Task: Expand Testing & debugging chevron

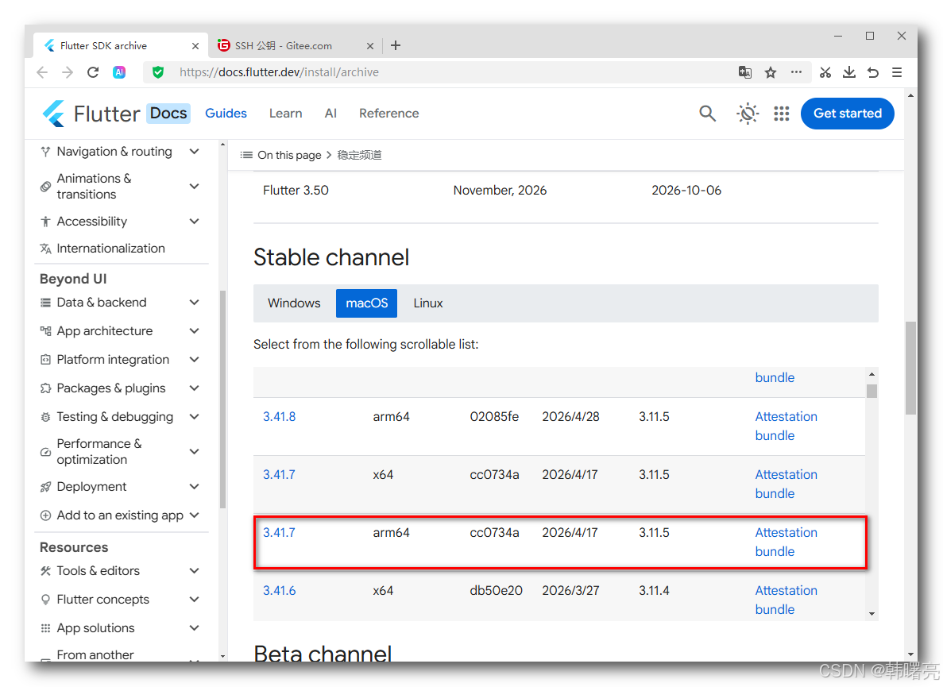Action: tap(195, 416)
